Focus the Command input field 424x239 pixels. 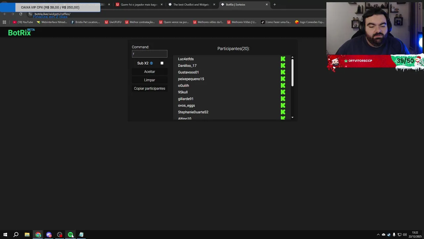tap(149, 54)
